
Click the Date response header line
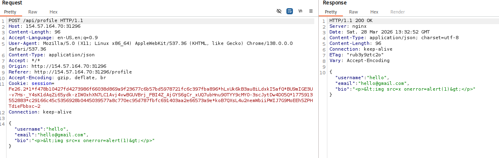pos(380,32)
